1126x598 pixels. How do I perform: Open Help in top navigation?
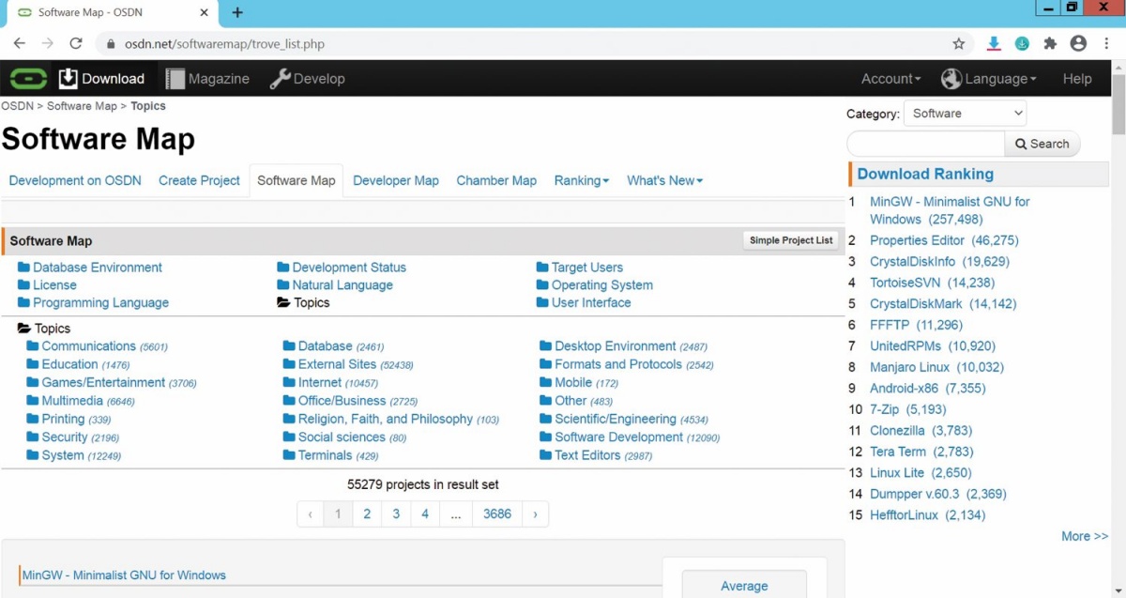click(1077, 79)
